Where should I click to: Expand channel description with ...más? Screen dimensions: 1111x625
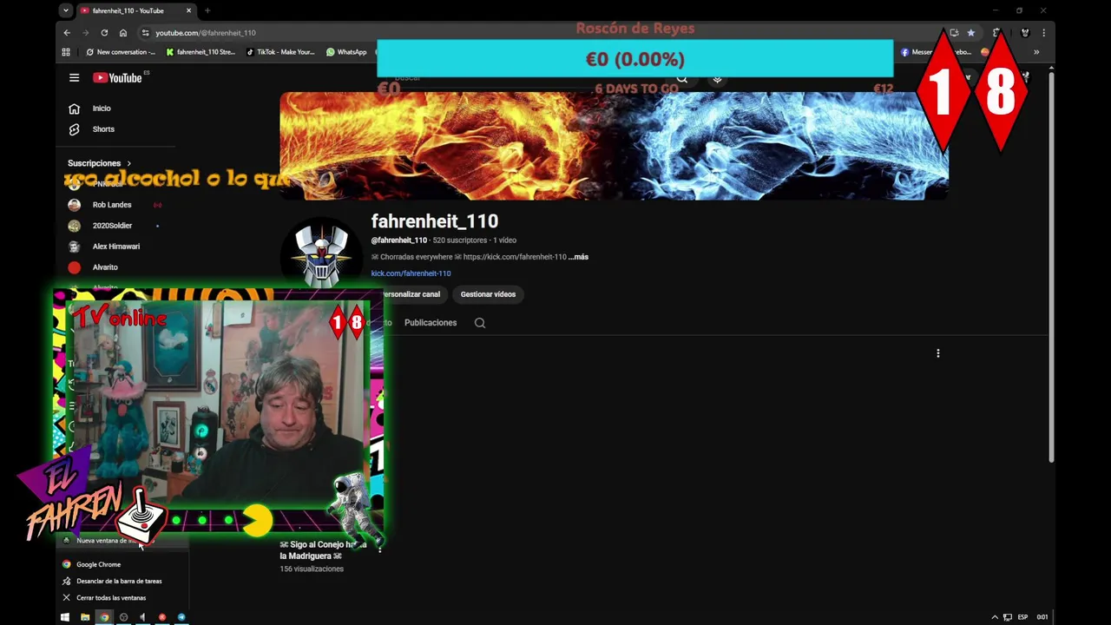[x=578, y=257]
